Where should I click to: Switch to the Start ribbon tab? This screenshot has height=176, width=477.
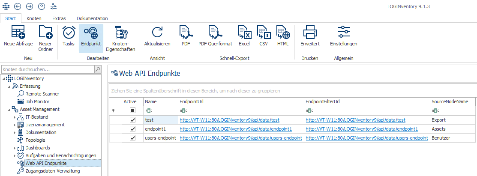[11, 18]
